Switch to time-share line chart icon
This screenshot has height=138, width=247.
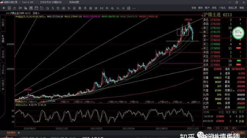pyautogui.click(x=15, y=8)
